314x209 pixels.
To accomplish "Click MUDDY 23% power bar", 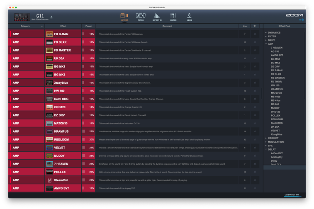I will point(83,156).
